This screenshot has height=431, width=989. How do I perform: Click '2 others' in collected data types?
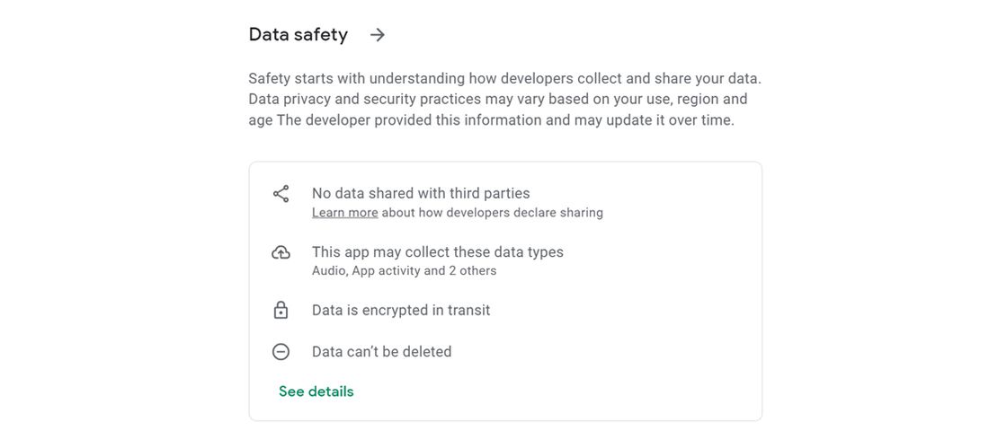[x=472, y=271]
